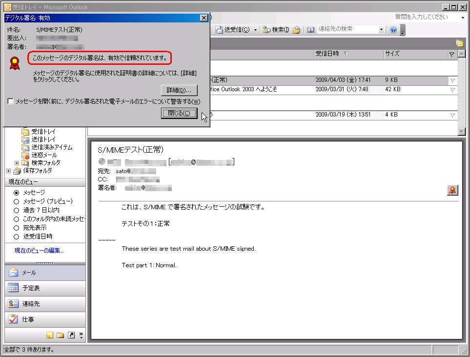
Task: Close the デジタル署名 dialog with X
Action: 204,18
